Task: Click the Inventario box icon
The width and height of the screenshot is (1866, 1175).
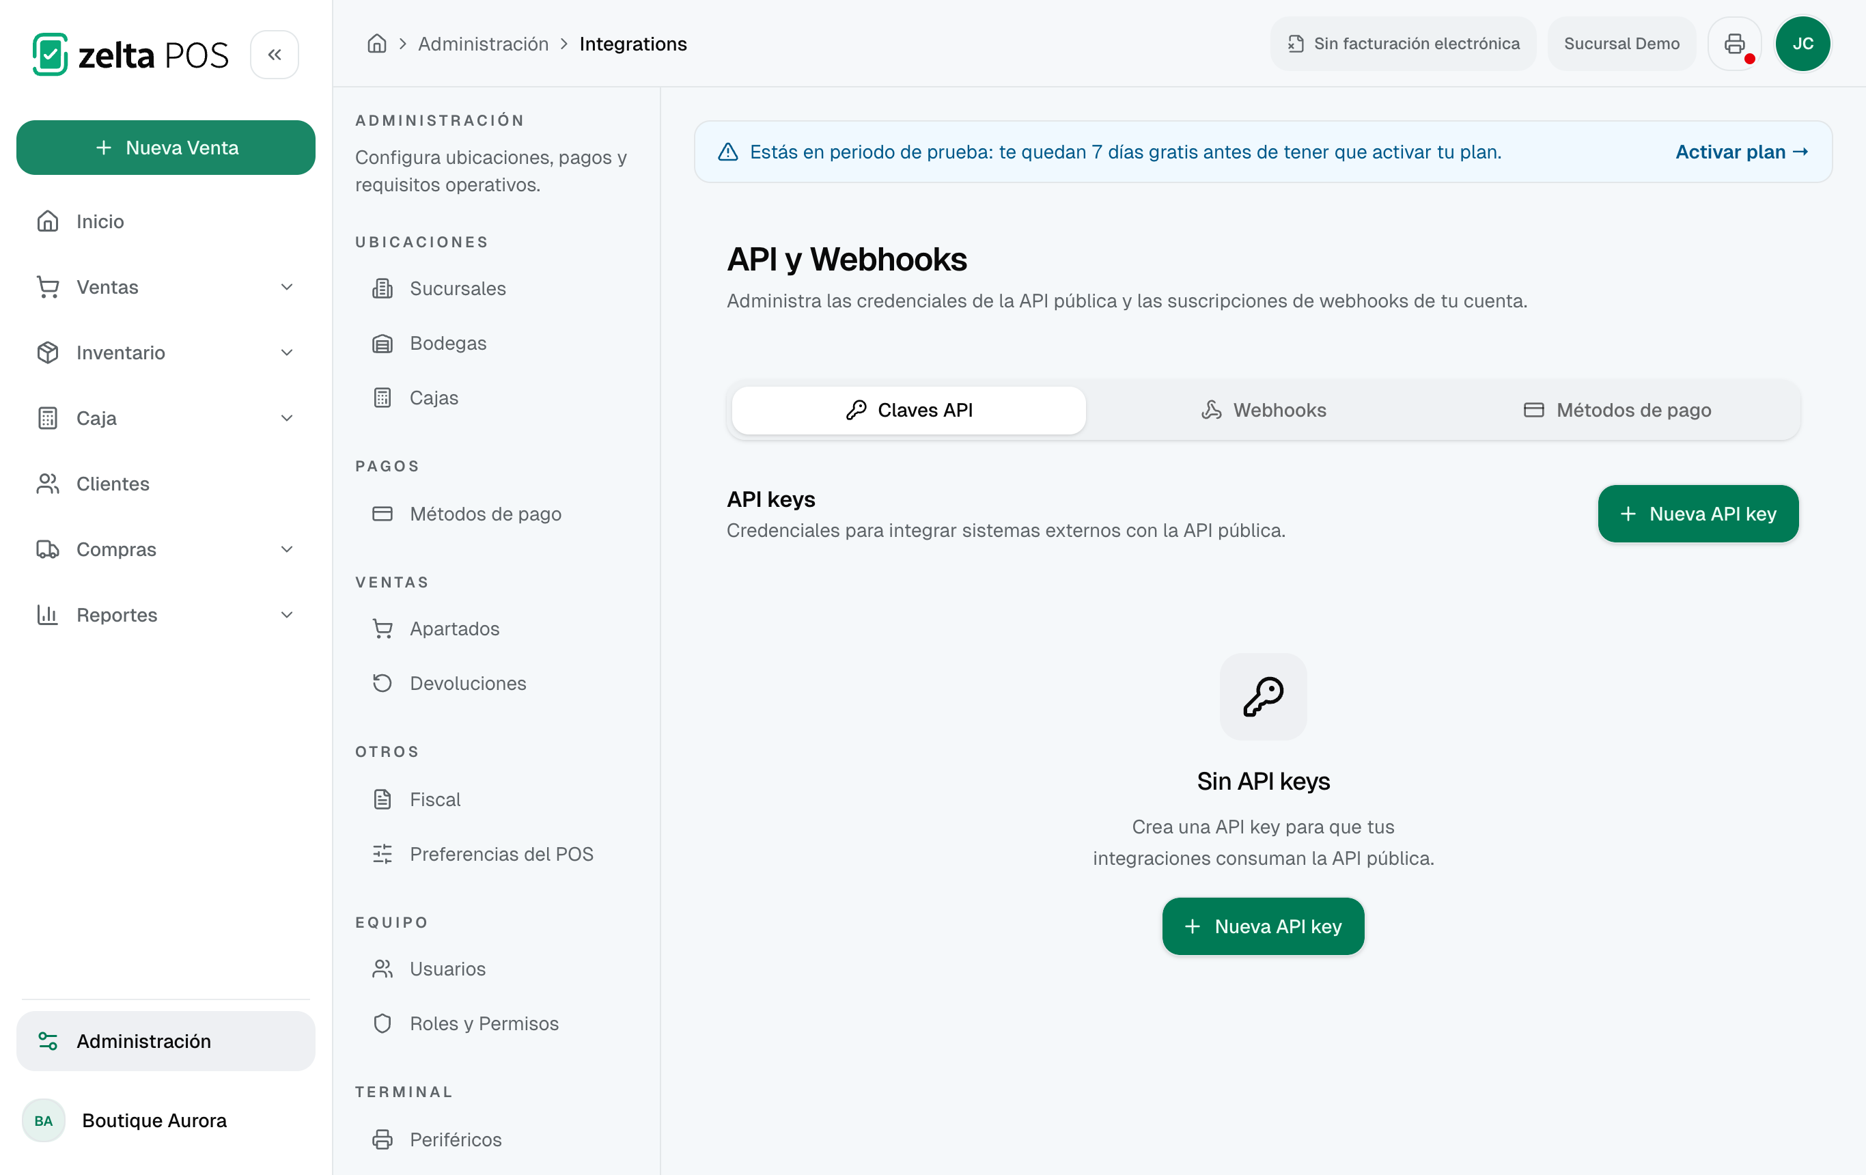Action: point(48,352)
